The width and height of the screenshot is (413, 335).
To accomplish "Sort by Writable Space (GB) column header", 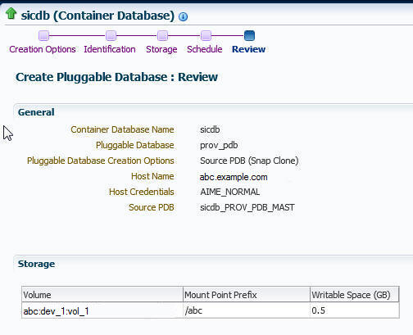I will point(355,295).
